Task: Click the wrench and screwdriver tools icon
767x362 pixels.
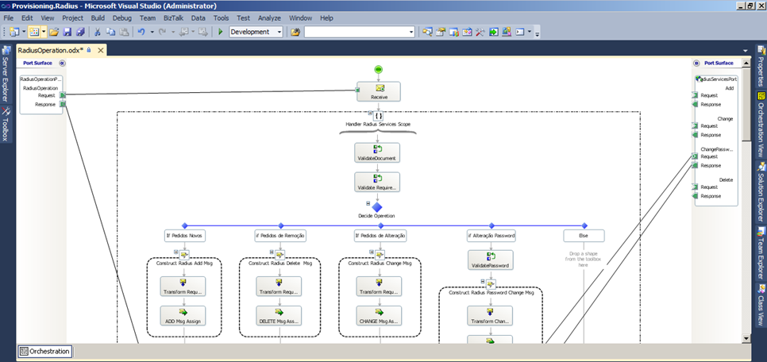Action: [480, 32]
